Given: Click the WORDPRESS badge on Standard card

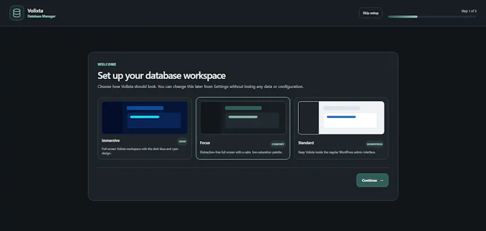Looking at the screenshot, I should (x=375, y=144).
